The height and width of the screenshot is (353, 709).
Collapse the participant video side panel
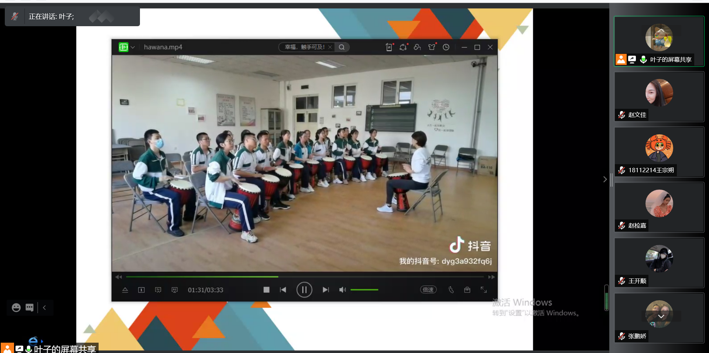pyautogui.click(x=605, y=179)
